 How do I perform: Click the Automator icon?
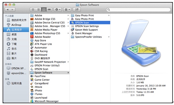(32, 47)
